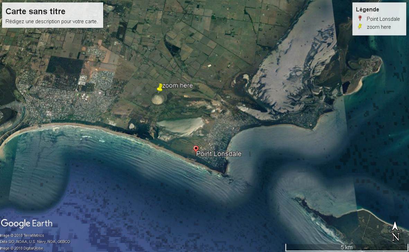Screen dimensions: 409x252
Task: Click the '5 km' scale label
Action: click(x=346, y=246)
